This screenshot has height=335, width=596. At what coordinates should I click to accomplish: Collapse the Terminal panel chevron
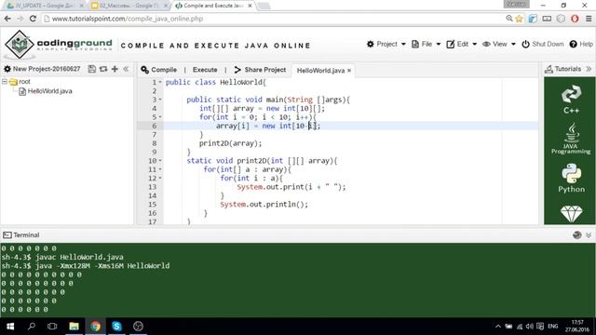point(589,235)
